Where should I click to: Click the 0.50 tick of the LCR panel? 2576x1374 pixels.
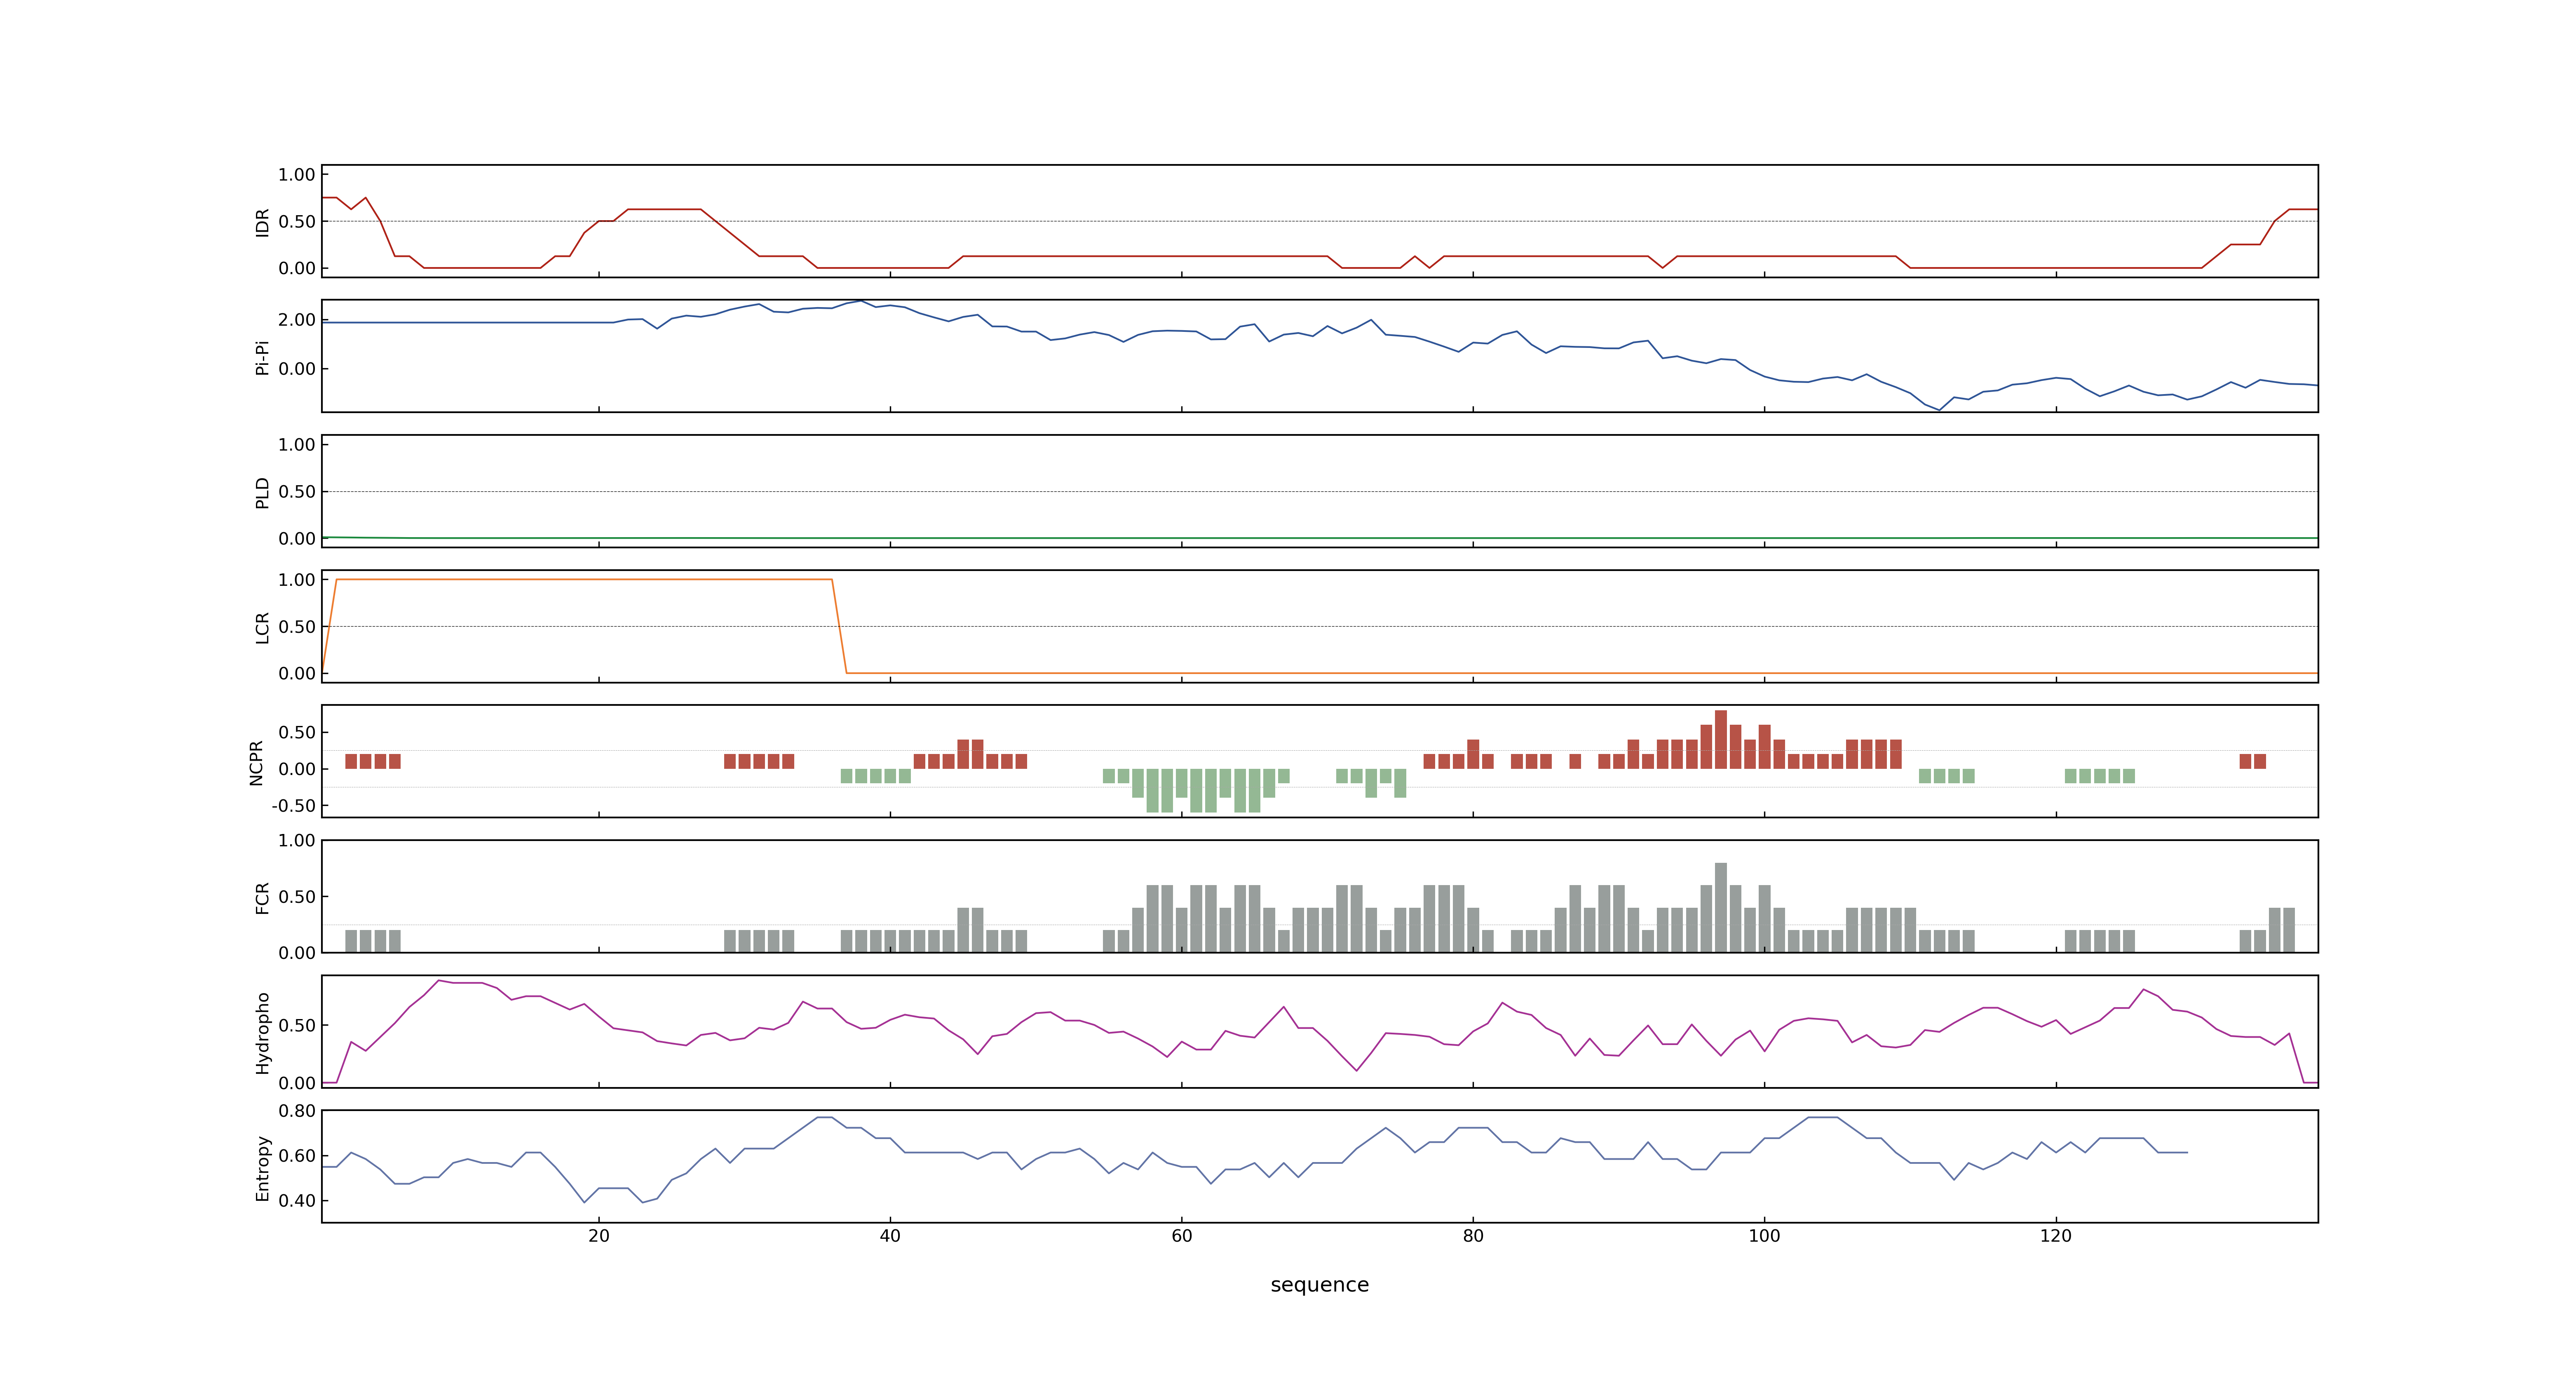297,627
